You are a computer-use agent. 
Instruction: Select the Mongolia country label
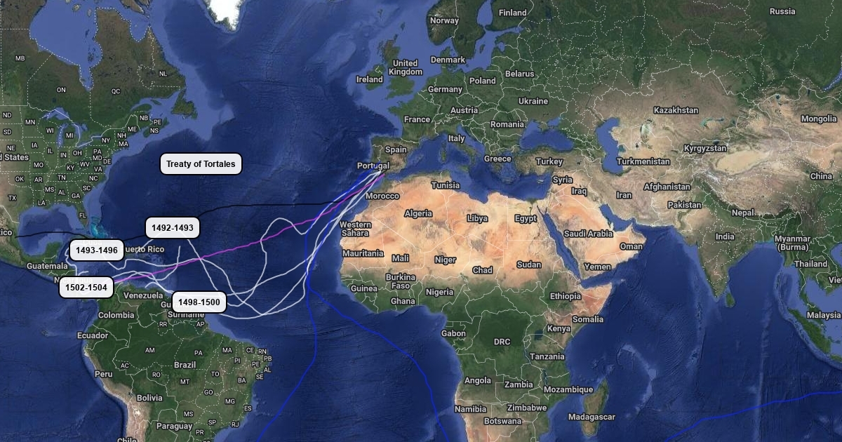(x=819, y=119)
